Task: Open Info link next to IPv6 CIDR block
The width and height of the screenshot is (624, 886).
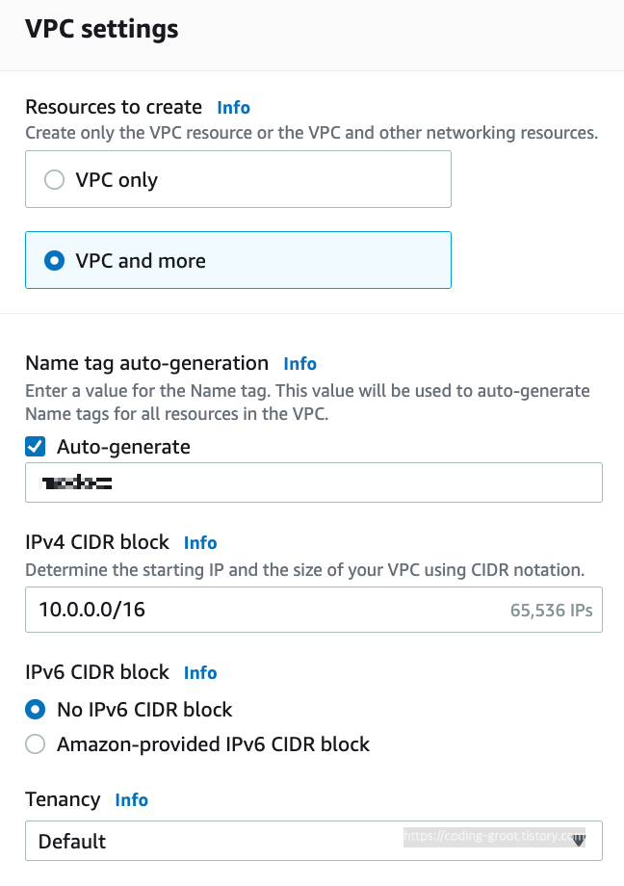Action: pyautogui.click(x=200, y=673)
